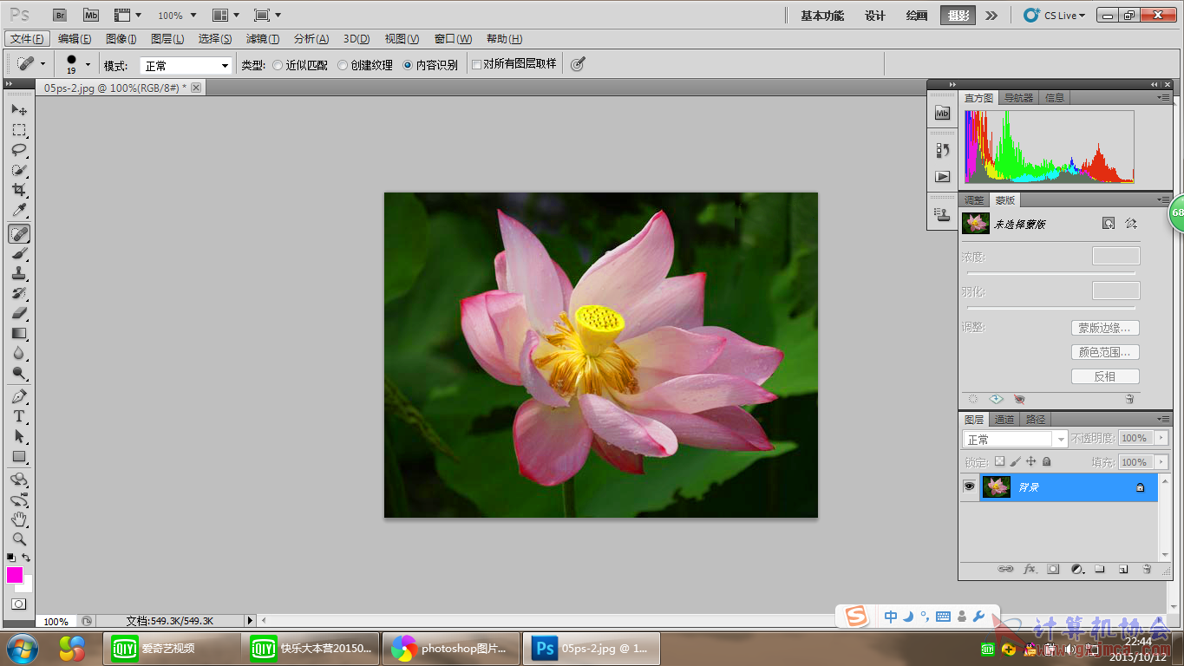Image resolution: width=1184 pixels, height=666 pixels.
Task: Select the 创建纹理 radio option
Action: tap(365, 65)
